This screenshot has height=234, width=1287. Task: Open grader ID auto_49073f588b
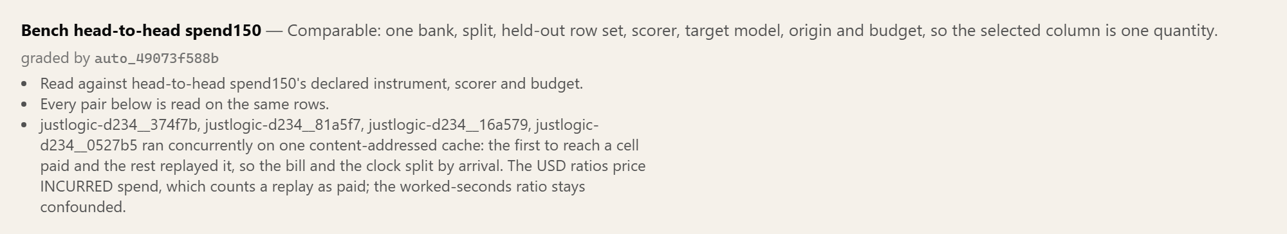pyautogui.click(x=156, y=59)
